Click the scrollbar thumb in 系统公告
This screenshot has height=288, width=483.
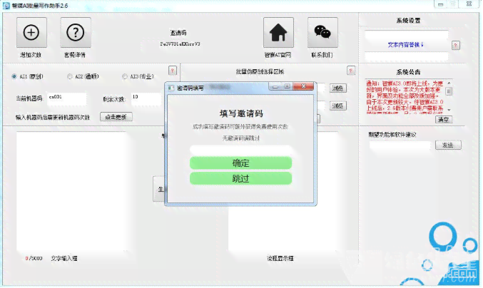tap(449, 91)
